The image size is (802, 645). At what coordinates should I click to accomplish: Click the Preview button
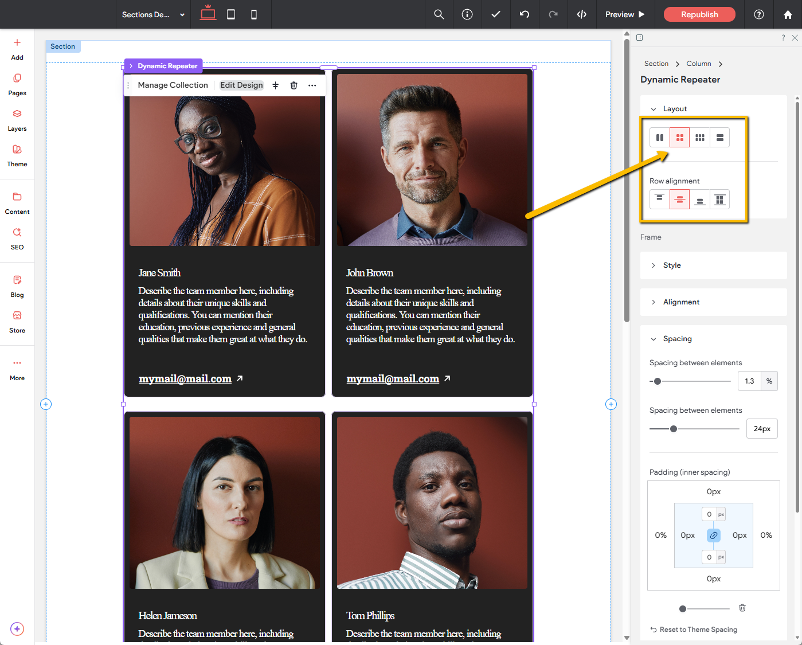point(625,14)
